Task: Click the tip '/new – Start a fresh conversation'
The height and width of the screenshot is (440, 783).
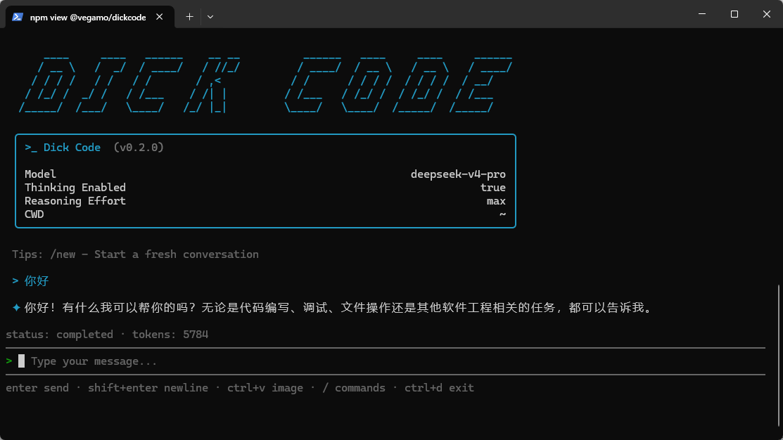Action: pos(154,254)
